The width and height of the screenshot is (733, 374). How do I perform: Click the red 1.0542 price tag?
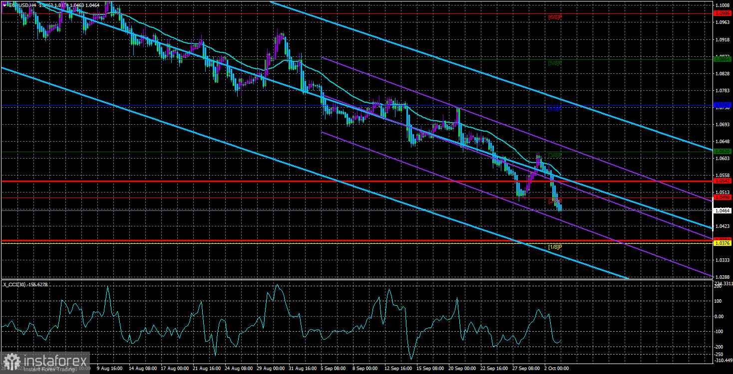click(723, 181)
